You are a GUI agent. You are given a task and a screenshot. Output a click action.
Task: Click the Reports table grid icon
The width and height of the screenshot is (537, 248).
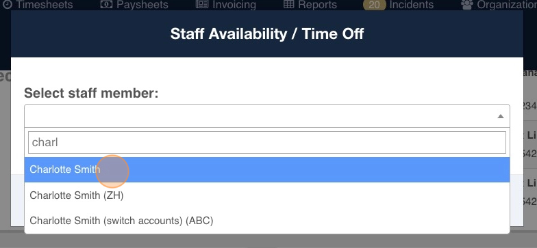pos(289,4)
